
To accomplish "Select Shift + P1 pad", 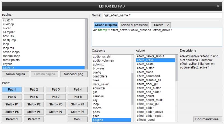I will [x=12, y=104].
